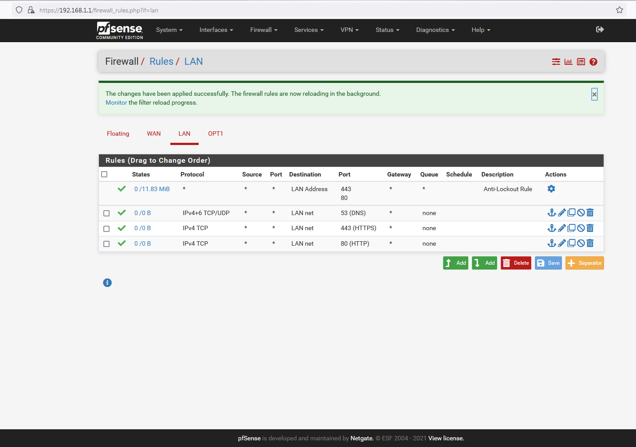Copy the 53 (DNS) rule

[x=572, y=213]
